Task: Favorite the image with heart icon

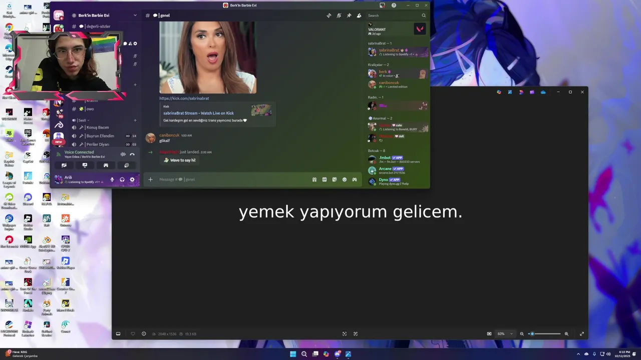Action: click(x=133, y=334)
